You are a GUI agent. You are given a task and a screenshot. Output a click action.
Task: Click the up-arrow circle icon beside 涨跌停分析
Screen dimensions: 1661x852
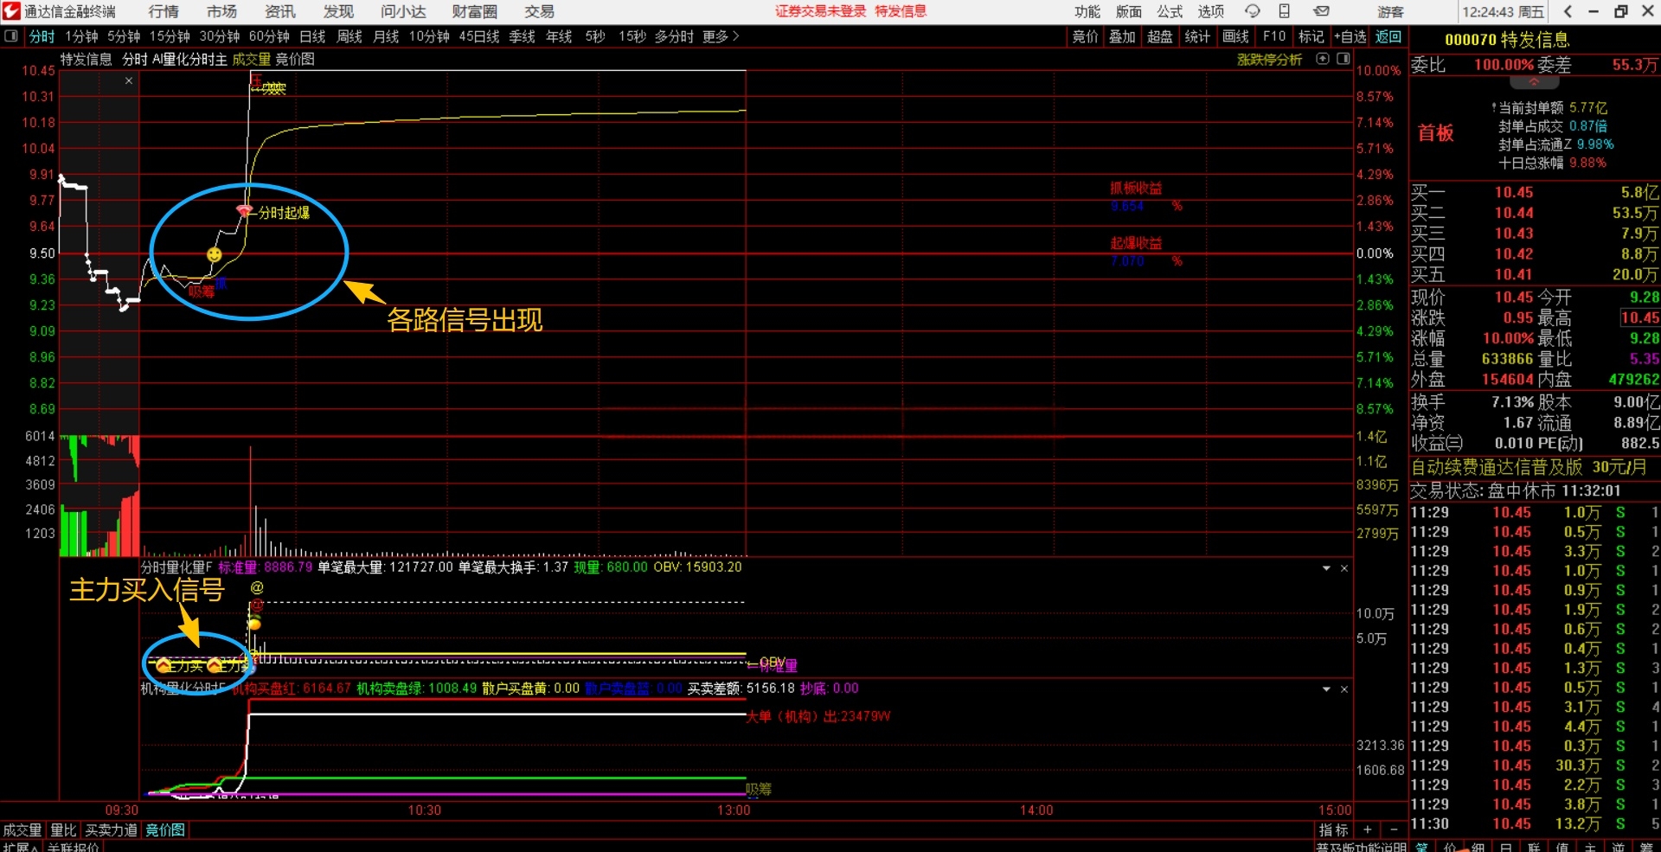1322,59
